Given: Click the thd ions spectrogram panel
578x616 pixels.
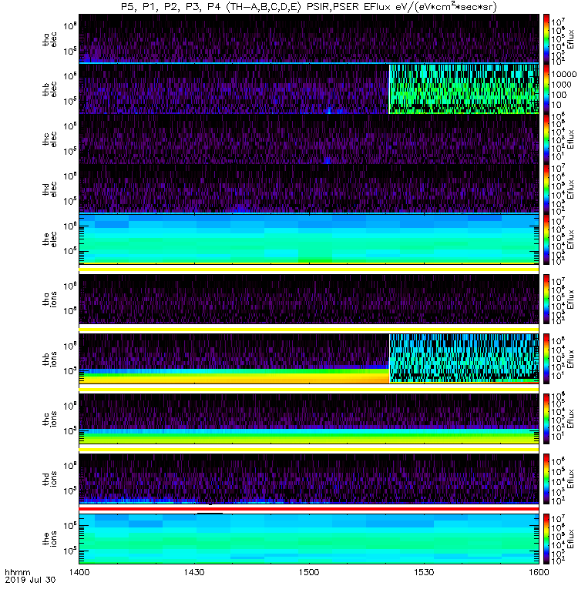Looking at the screenshot, I should [x=309, y=479].
